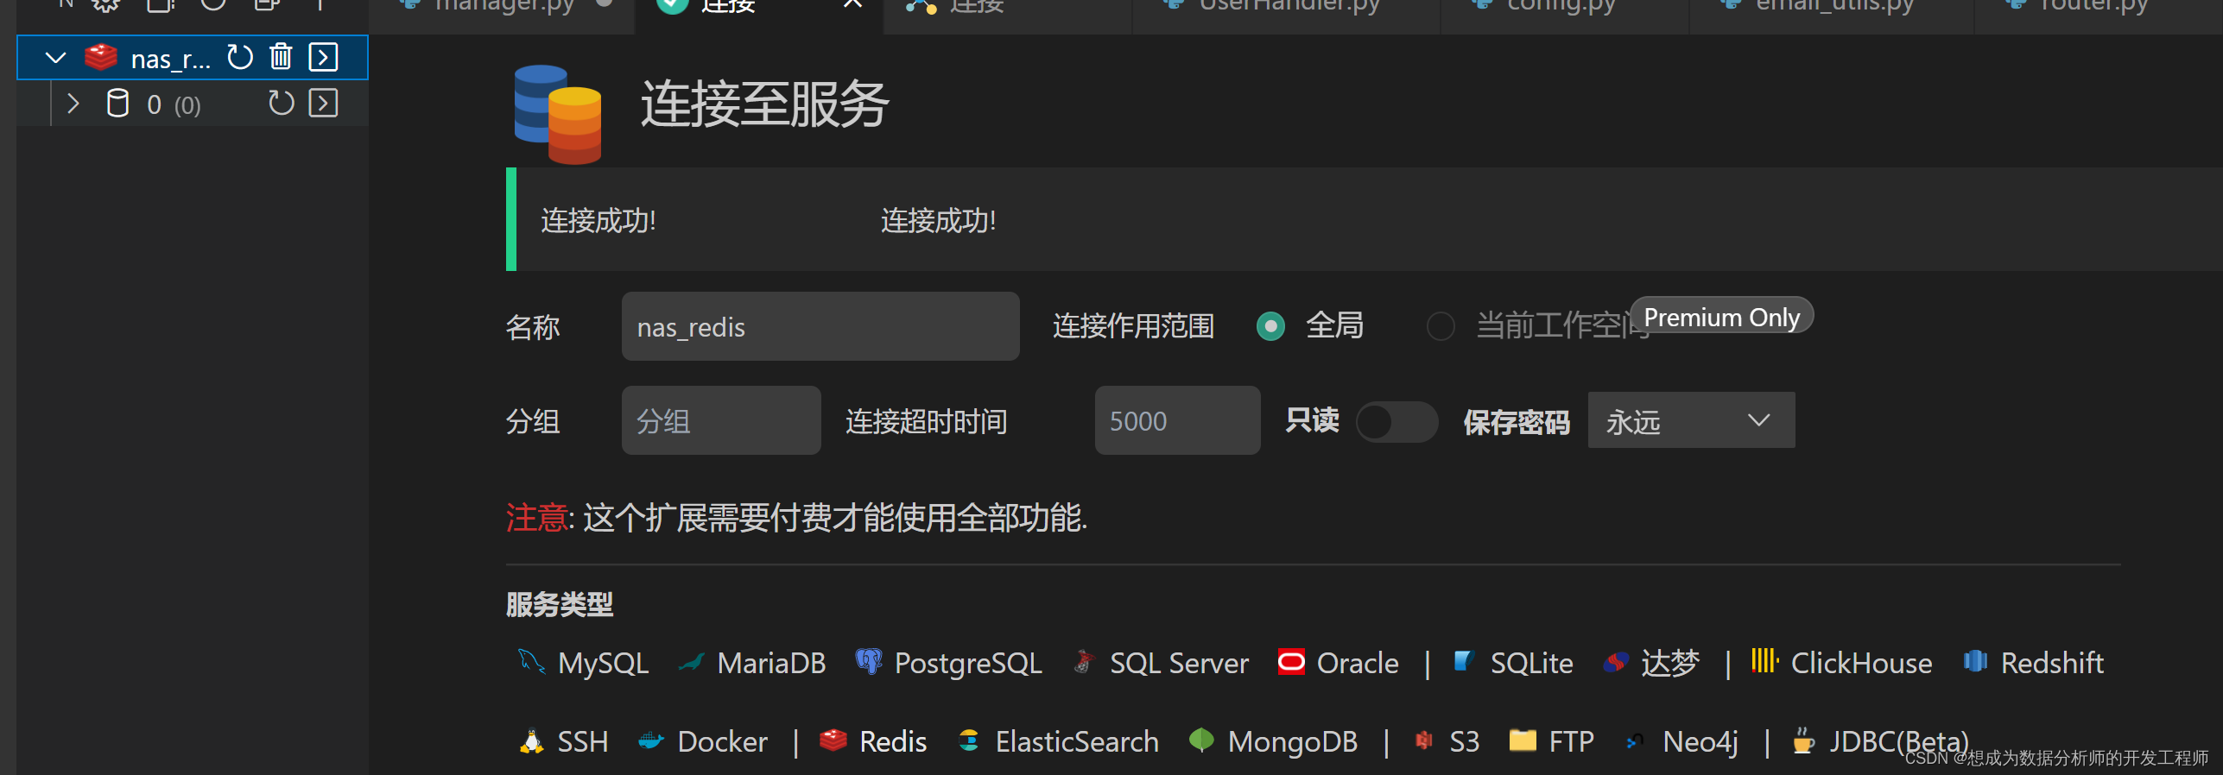Choose ClickHouse service type
This screenshot has height=775, width=2223.
pyautogui.click(x=1841, y=663)
